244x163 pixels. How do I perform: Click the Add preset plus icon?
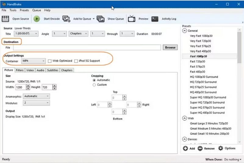point(185,148)
